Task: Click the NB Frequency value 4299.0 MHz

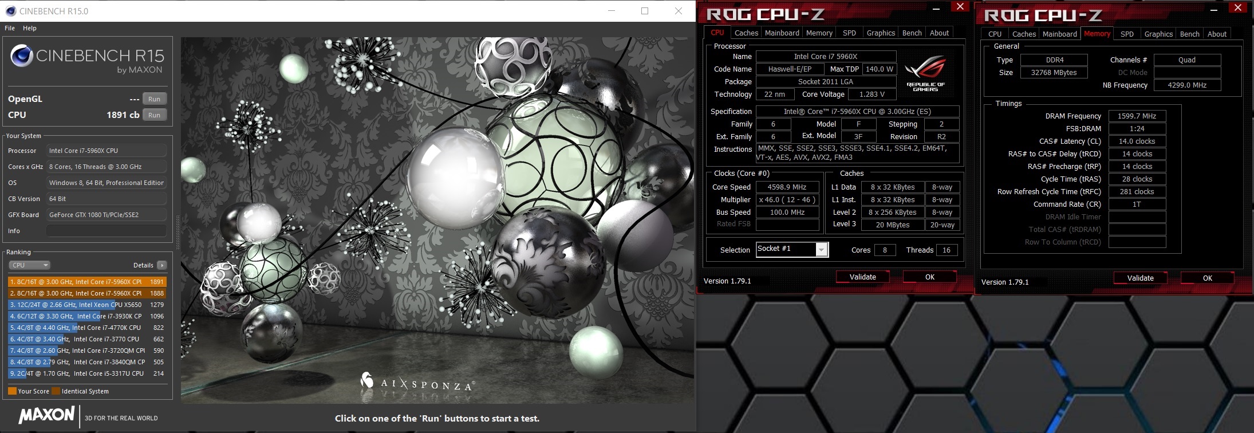Action: tap(1187, 85)
